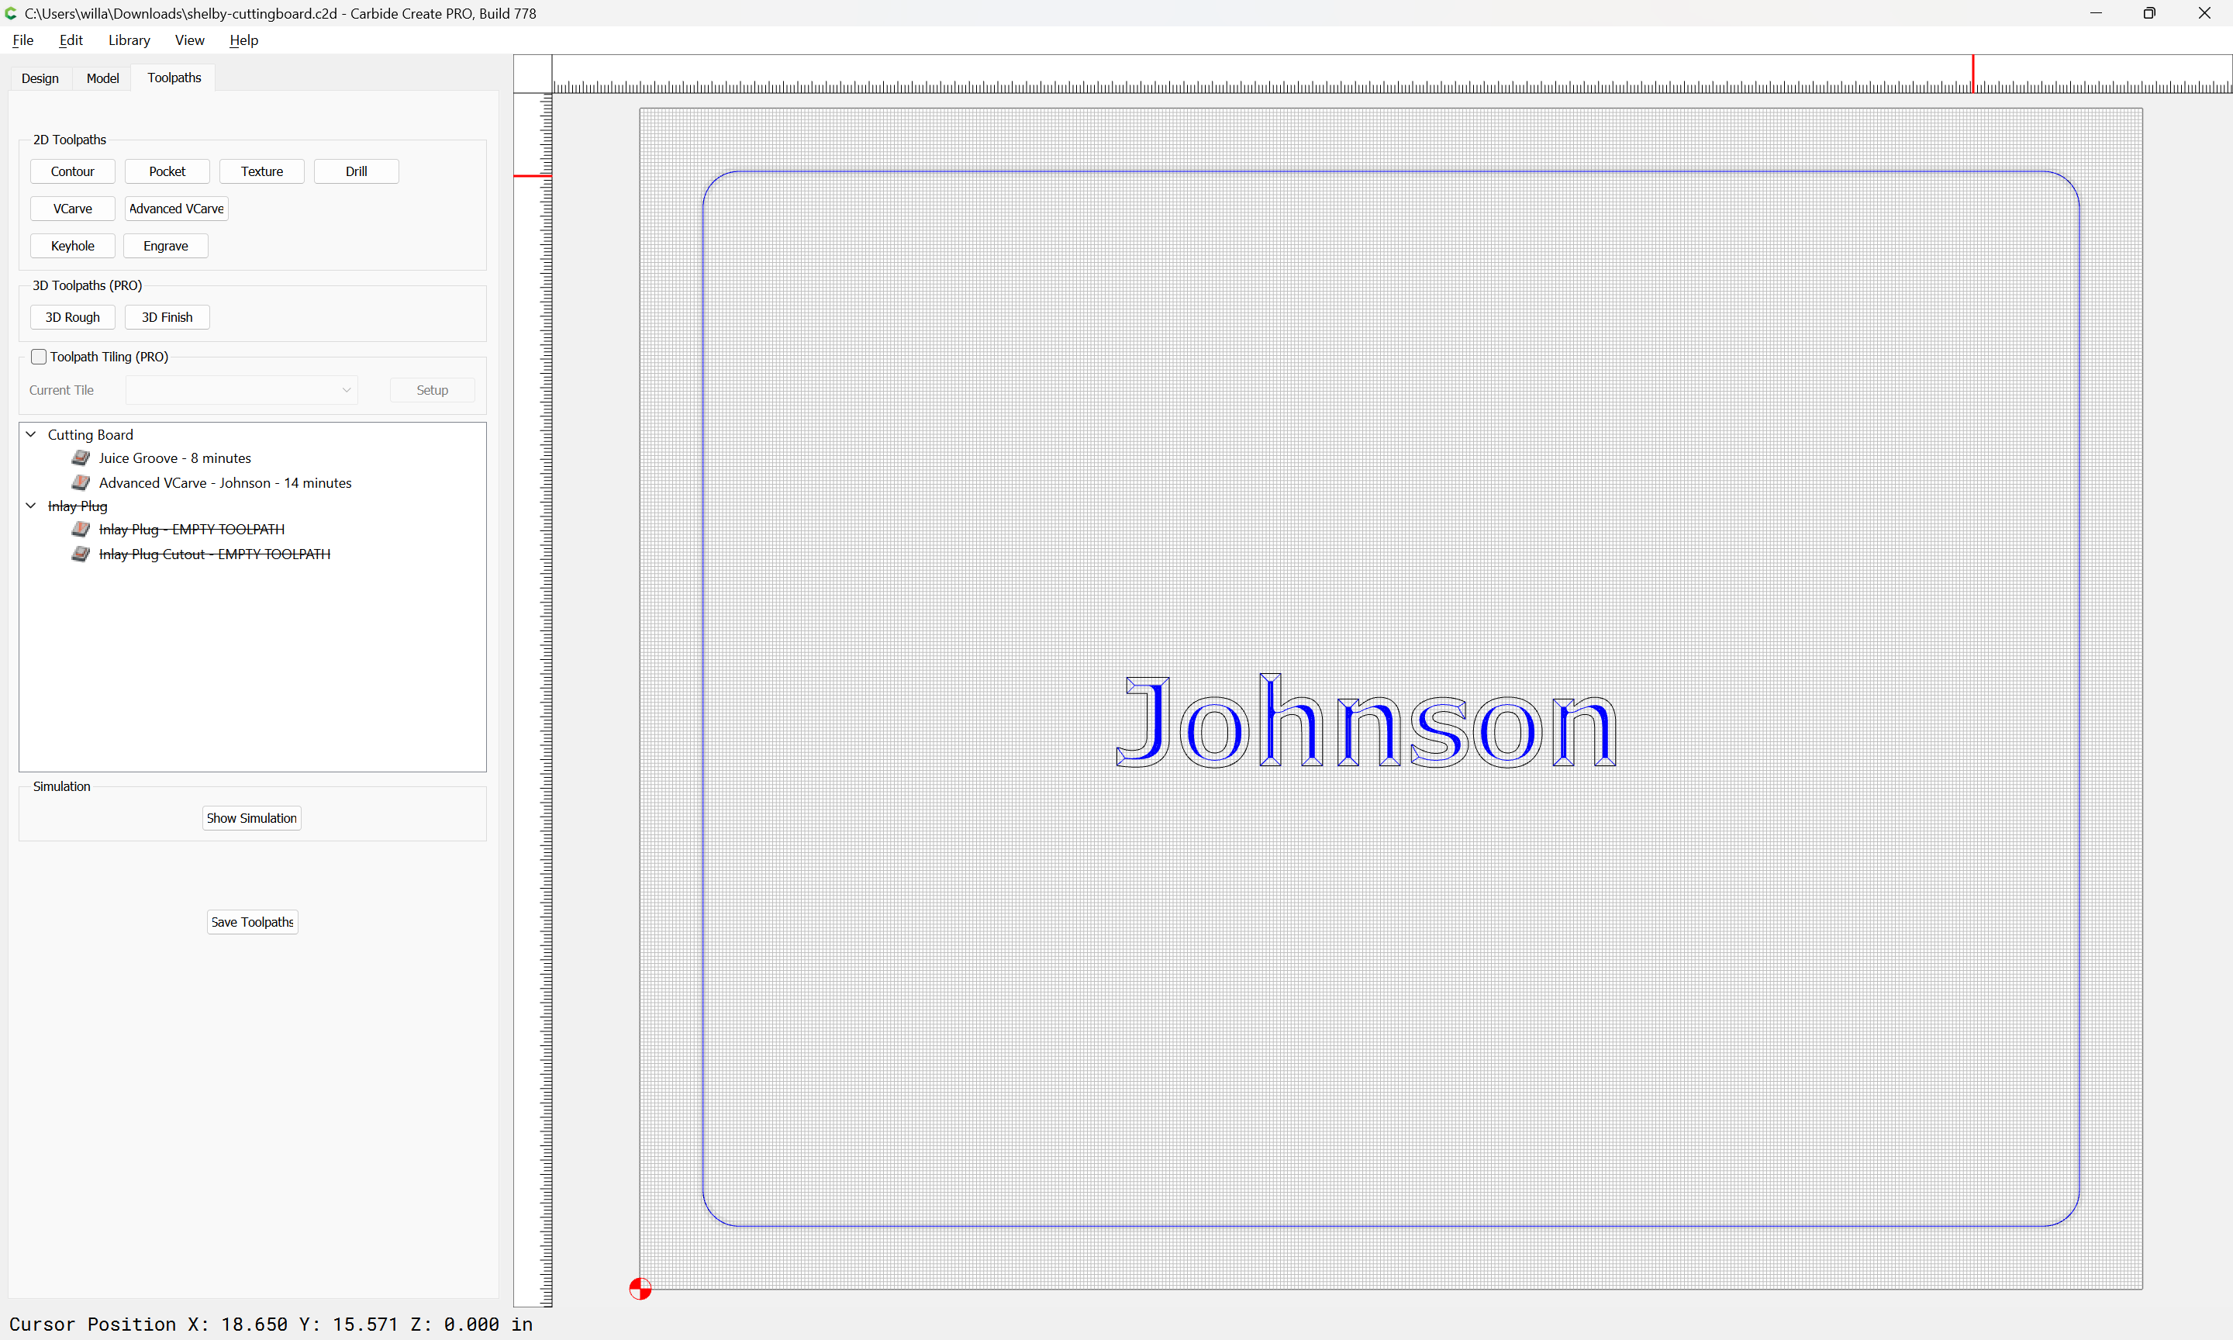
Task: Click Save Toolpaths
Action: (253, 922)
